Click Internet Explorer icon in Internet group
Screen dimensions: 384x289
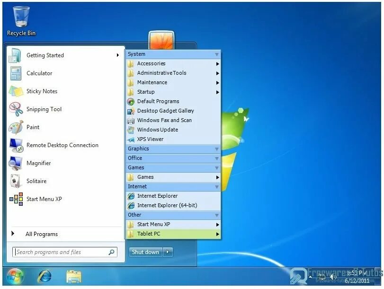pyautogui.click(x=131, y=196)
